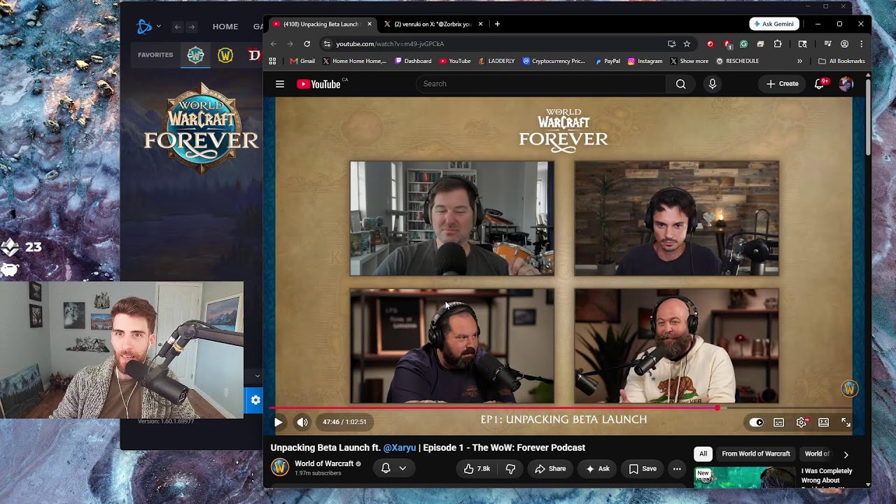Go forward in the Battle.net launcher

pyautogui.click(x=192, y=27)
